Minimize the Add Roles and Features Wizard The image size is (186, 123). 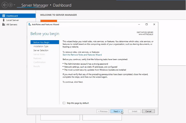[x=139, y=24]
